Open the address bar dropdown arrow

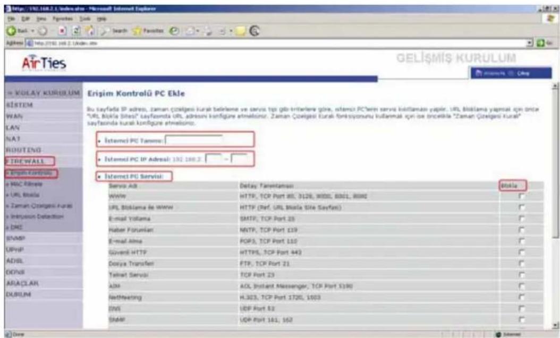click(531, 43)
